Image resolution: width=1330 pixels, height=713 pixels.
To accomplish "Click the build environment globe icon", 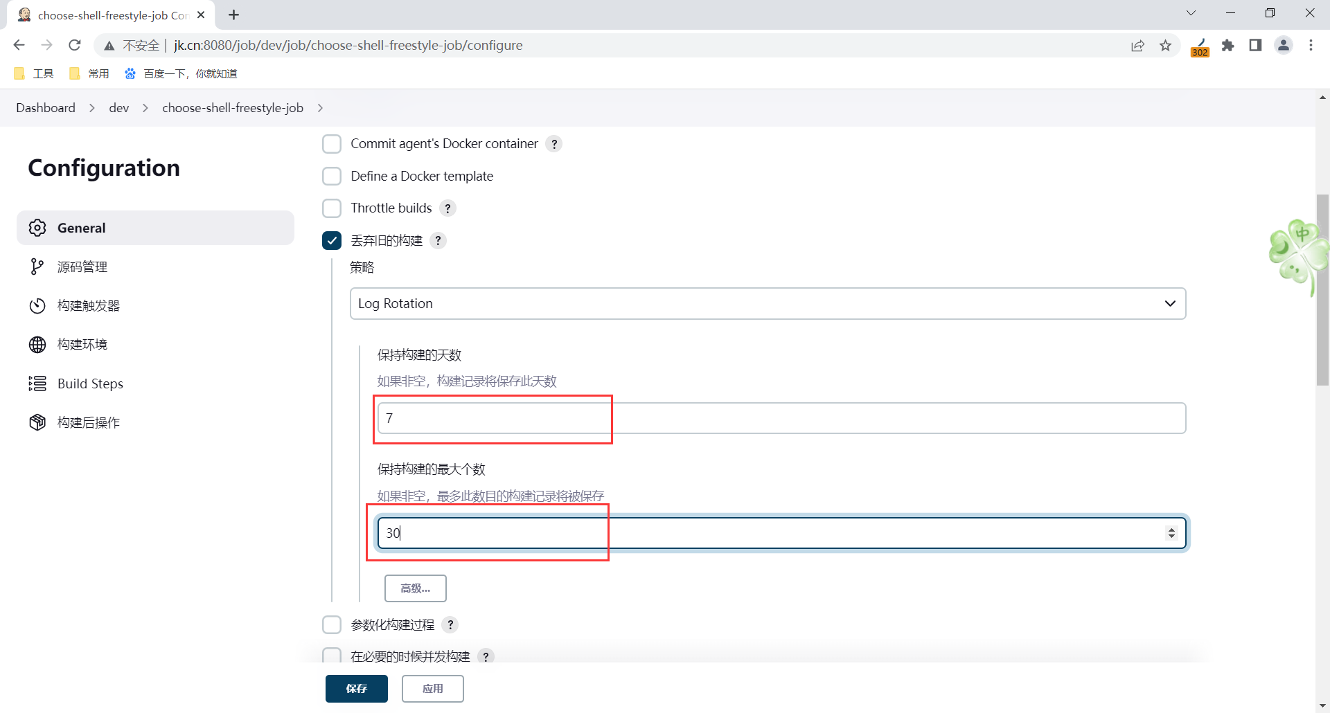I will point(37,344).
